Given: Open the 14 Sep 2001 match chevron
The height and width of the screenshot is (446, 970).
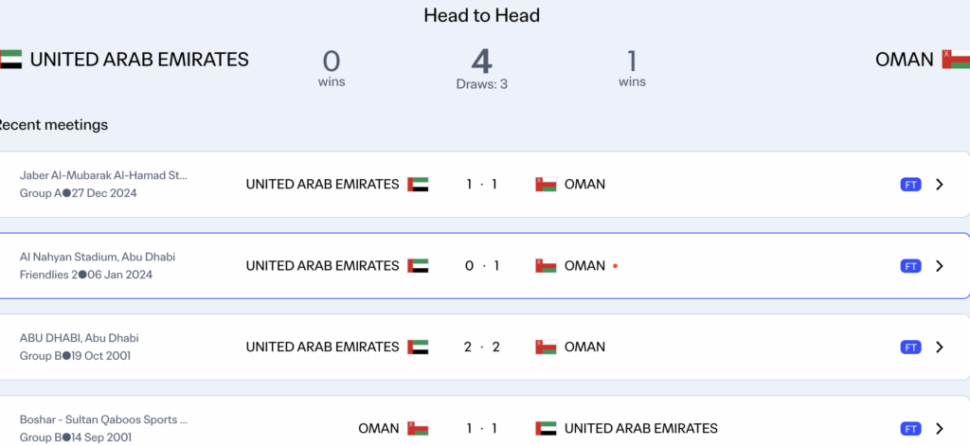Looking at the screenshot, I should (x=940, y=429).
